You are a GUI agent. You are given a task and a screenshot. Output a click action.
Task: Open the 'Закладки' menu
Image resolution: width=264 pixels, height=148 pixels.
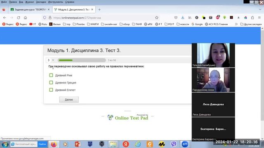pos(41,2)
